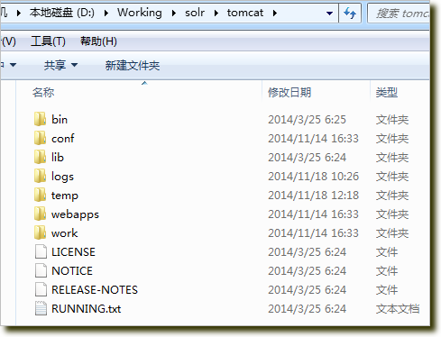Select the LICENSE file icon
The image size is (441, 337).
click(41, 251)
